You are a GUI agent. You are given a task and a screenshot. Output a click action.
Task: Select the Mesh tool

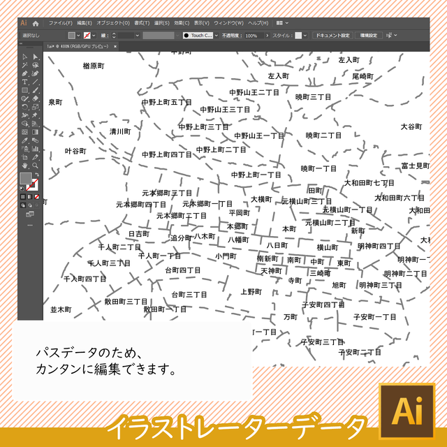click(x=25, y=132)
